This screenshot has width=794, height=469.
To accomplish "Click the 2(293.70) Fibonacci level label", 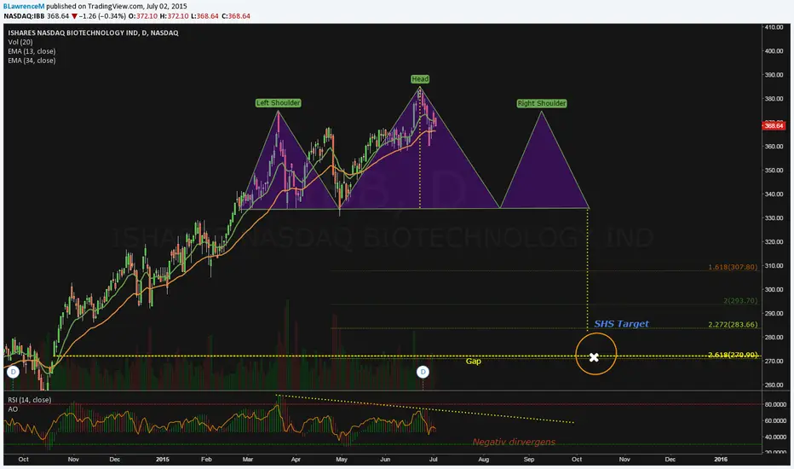I will point(740,301).
